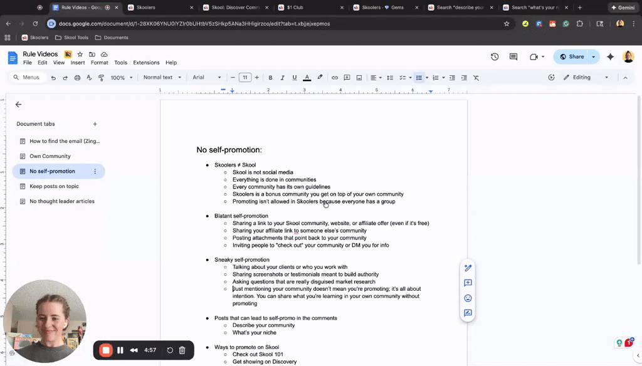The width and height of the screenshot is (642, 366).
Task: Close the document tabs sidebar
Action: [x=18, y=105]
